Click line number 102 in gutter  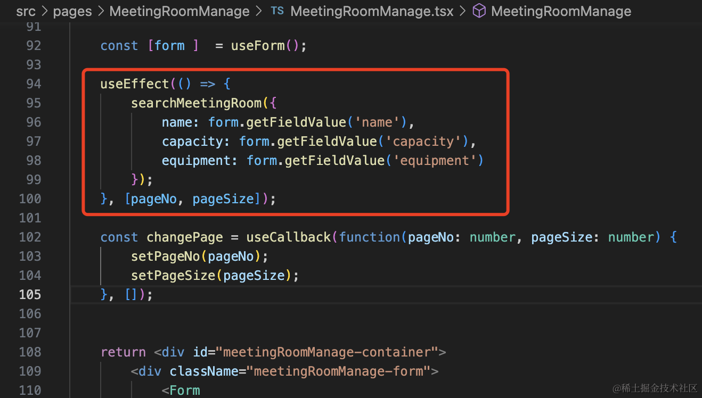click(x=29, y=237)
